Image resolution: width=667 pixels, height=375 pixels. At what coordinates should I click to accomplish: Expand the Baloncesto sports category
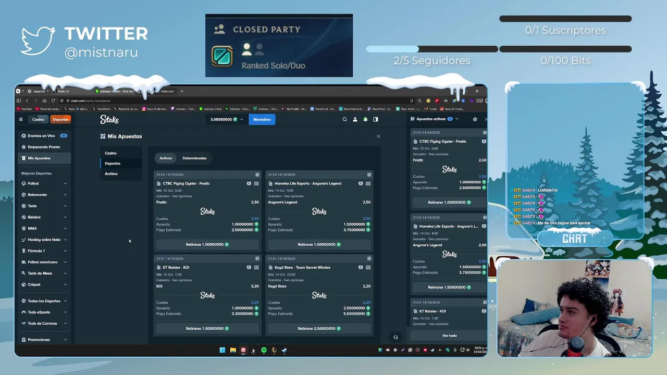point(65,195)
